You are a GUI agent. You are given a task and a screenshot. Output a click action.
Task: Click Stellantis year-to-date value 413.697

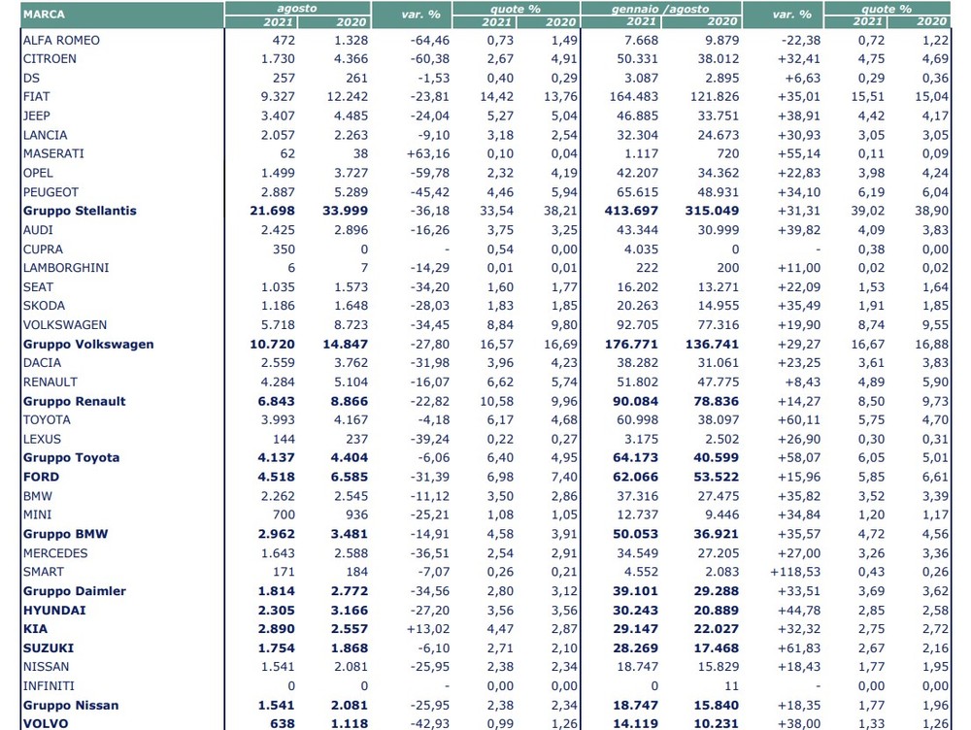click(632, 211)
